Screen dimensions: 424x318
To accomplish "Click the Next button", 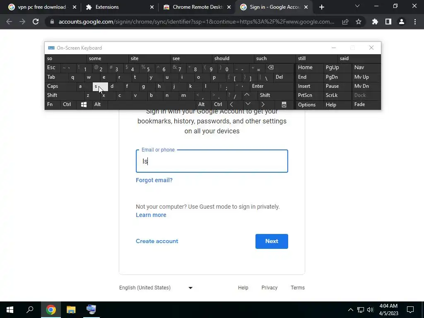I will [x=272, y=241].
